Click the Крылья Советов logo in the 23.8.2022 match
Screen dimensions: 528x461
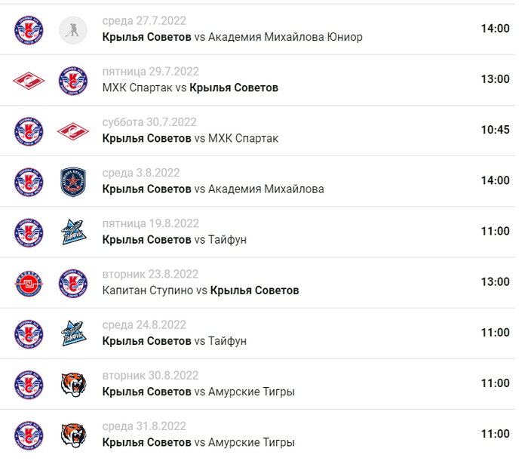coord(73,282)
